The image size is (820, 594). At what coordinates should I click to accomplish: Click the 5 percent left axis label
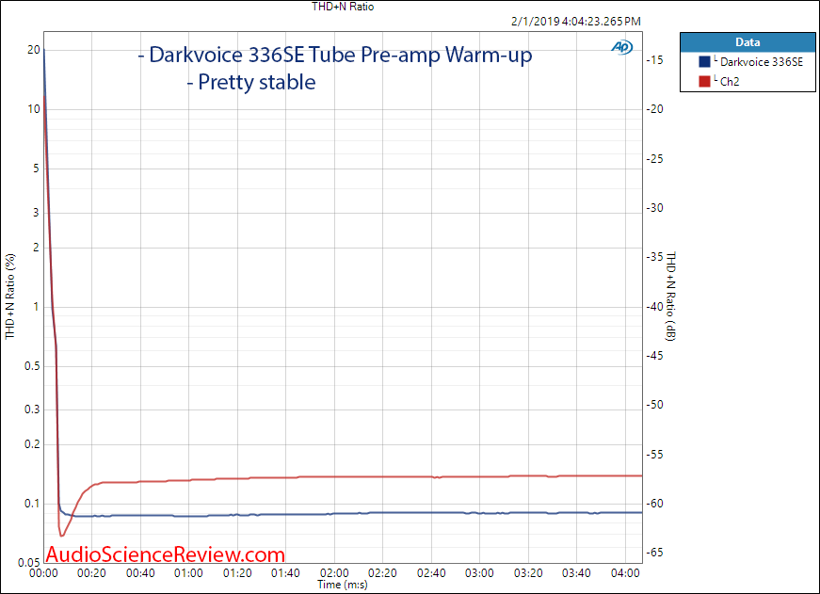36,169
